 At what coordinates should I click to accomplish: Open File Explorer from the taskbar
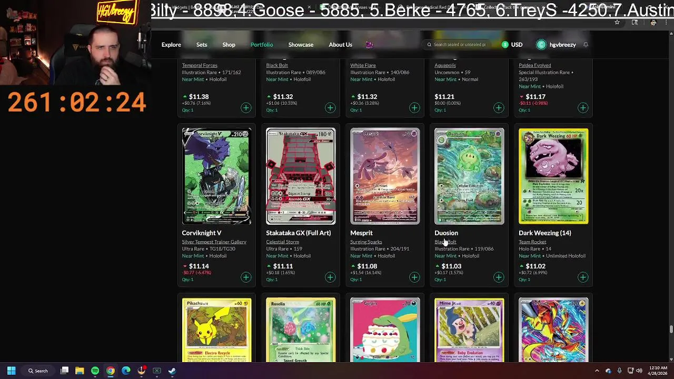(80, 371)
